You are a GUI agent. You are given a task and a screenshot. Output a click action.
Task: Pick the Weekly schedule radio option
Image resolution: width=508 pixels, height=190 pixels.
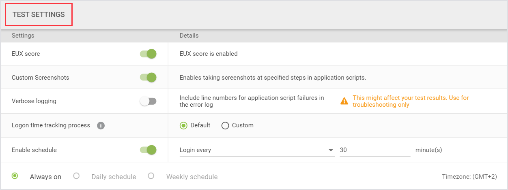coord(151,176)
